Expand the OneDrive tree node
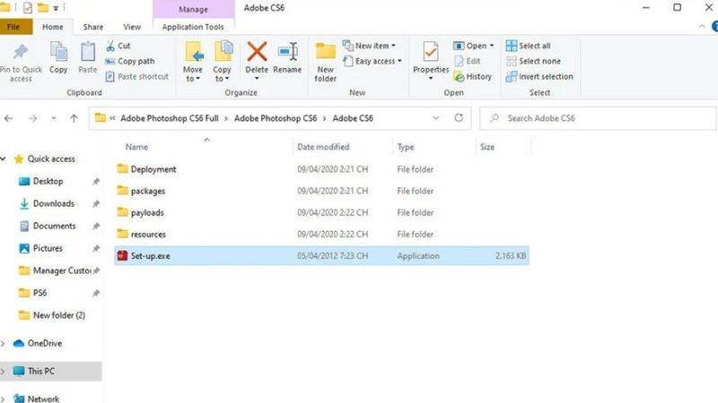 tap(4, 343)
